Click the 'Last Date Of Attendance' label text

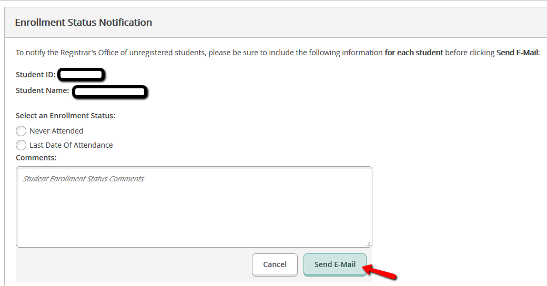[x=71, y=145]
